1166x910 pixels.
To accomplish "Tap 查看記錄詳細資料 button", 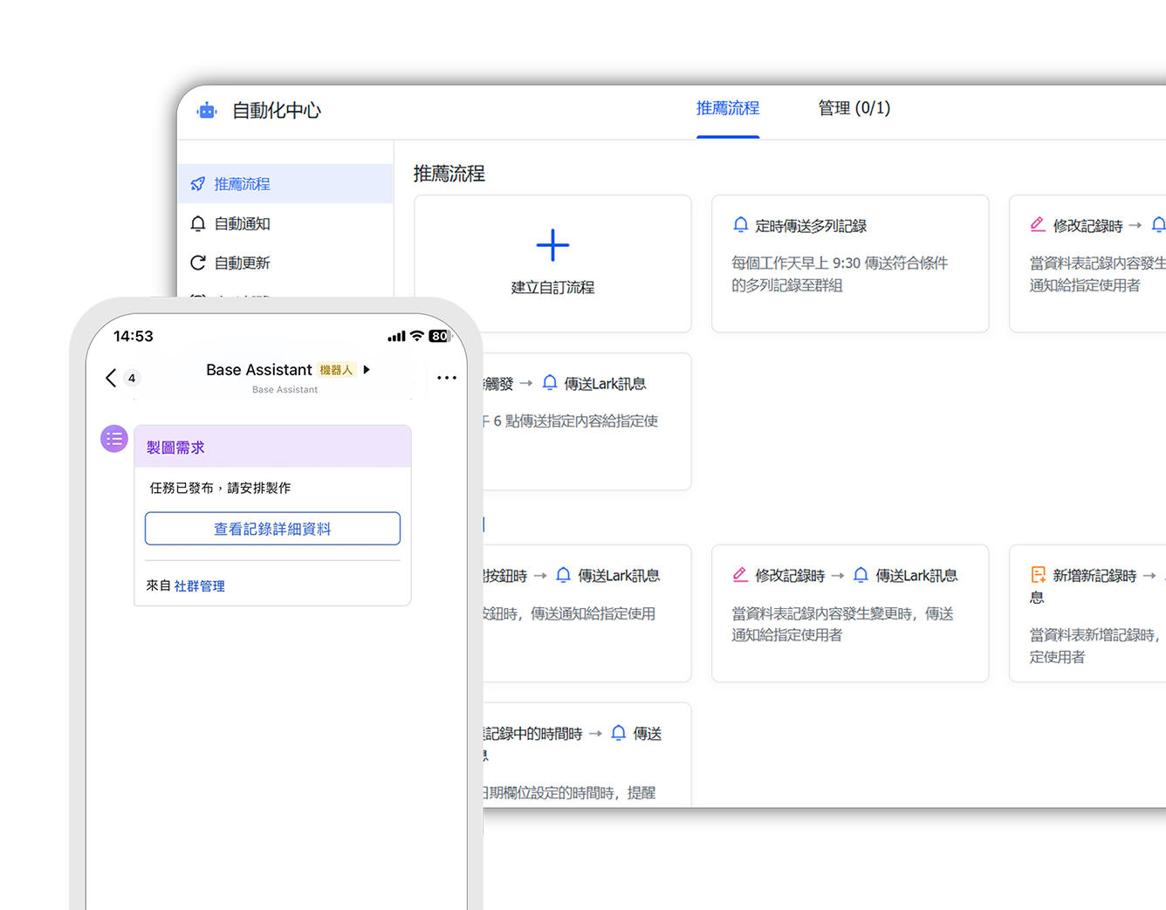I will (272, 529).
